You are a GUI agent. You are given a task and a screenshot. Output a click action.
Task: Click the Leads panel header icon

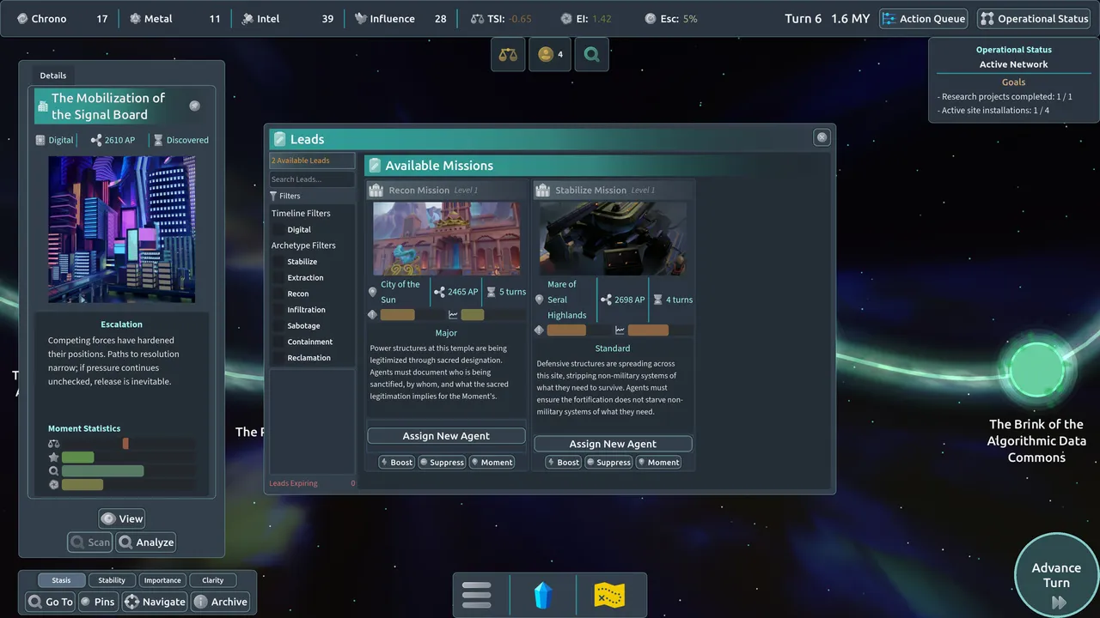pyautogui.click(x=279, y=139)
